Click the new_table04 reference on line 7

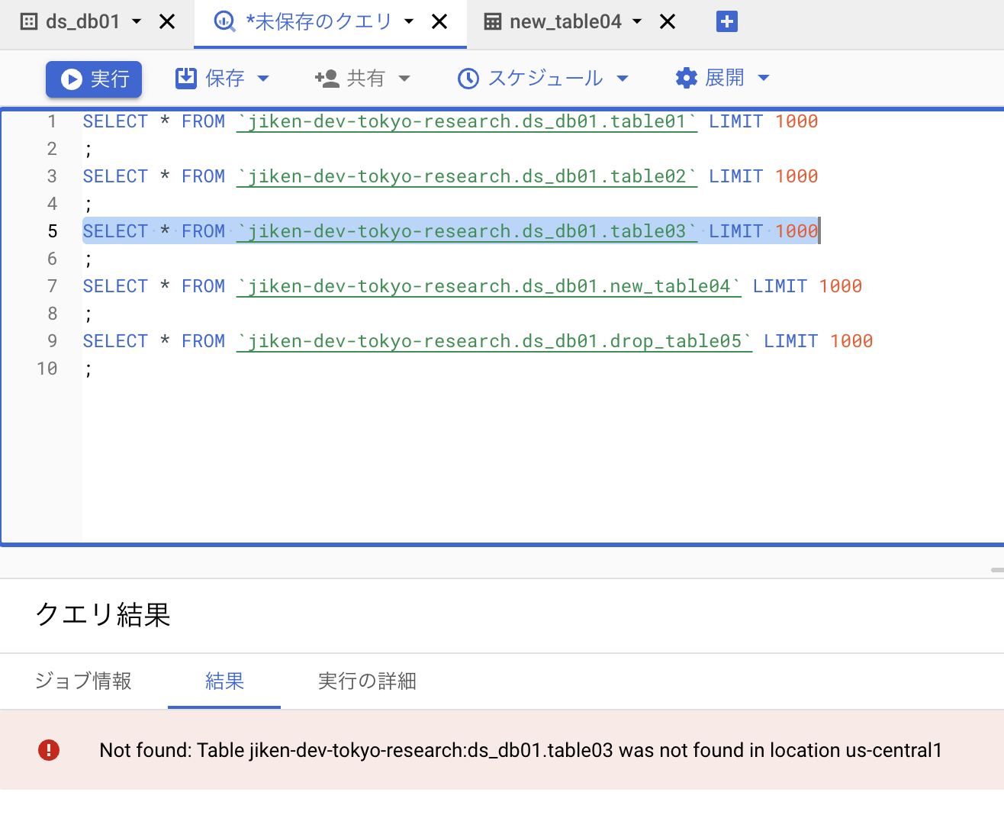click(x=489, y=286)
